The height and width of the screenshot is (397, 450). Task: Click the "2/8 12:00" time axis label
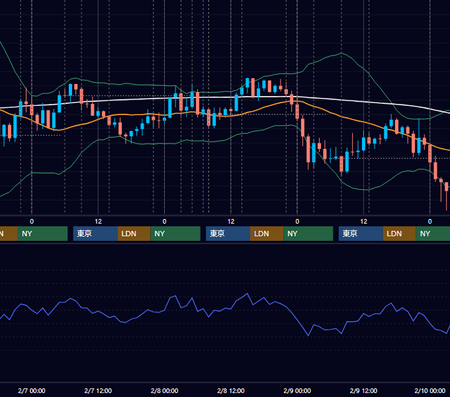(x=231, y=390)
